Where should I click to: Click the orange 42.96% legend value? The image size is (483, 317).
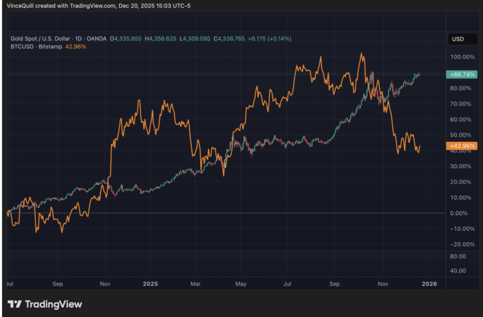point(76,46)
